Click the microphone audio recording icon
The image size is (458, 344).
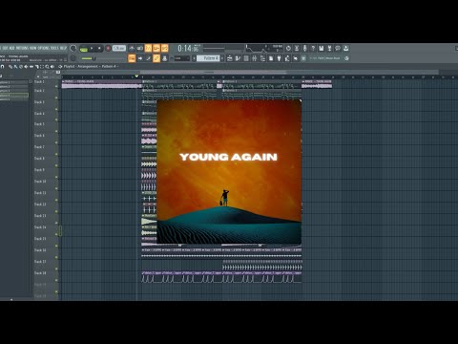coord(304,49)
